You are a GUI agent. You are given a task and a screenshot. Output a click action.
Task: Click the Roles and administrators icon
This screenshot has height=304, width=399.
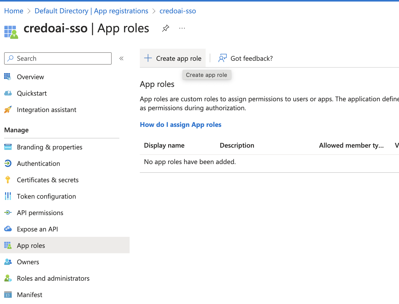[8, 278]
